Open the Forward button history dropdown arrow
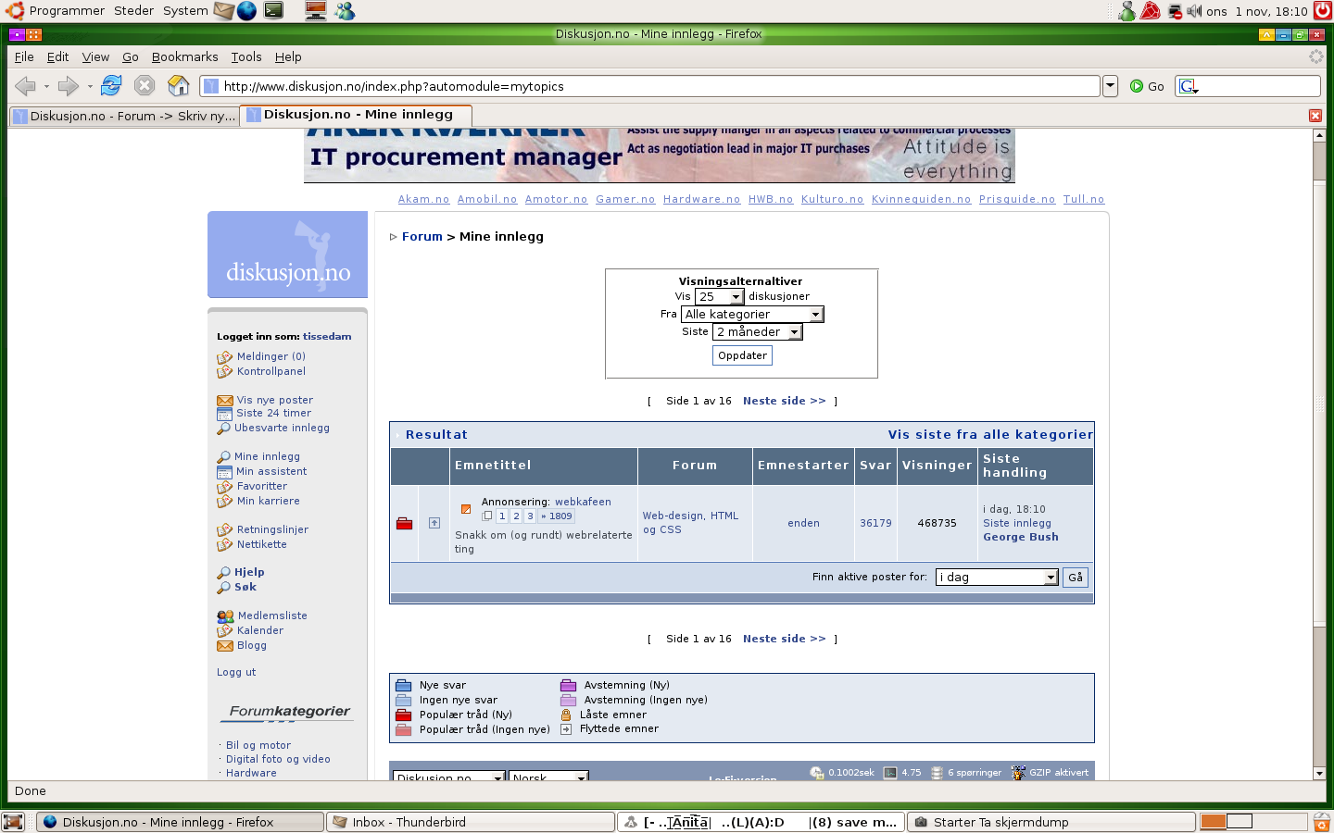This screenshot has width=1334, height=833. click(x=89, y=87)
